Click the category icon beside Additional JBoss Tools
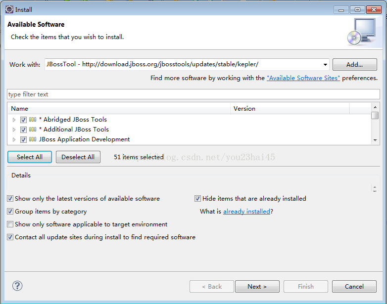The height and width of the screenshot is (304, 387). click(x=33, y=130)
